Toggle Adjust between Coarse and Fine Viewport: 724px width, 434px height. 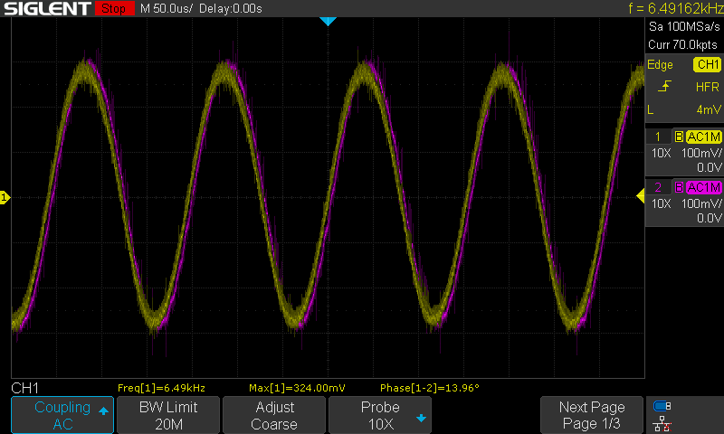pos(274,415)
